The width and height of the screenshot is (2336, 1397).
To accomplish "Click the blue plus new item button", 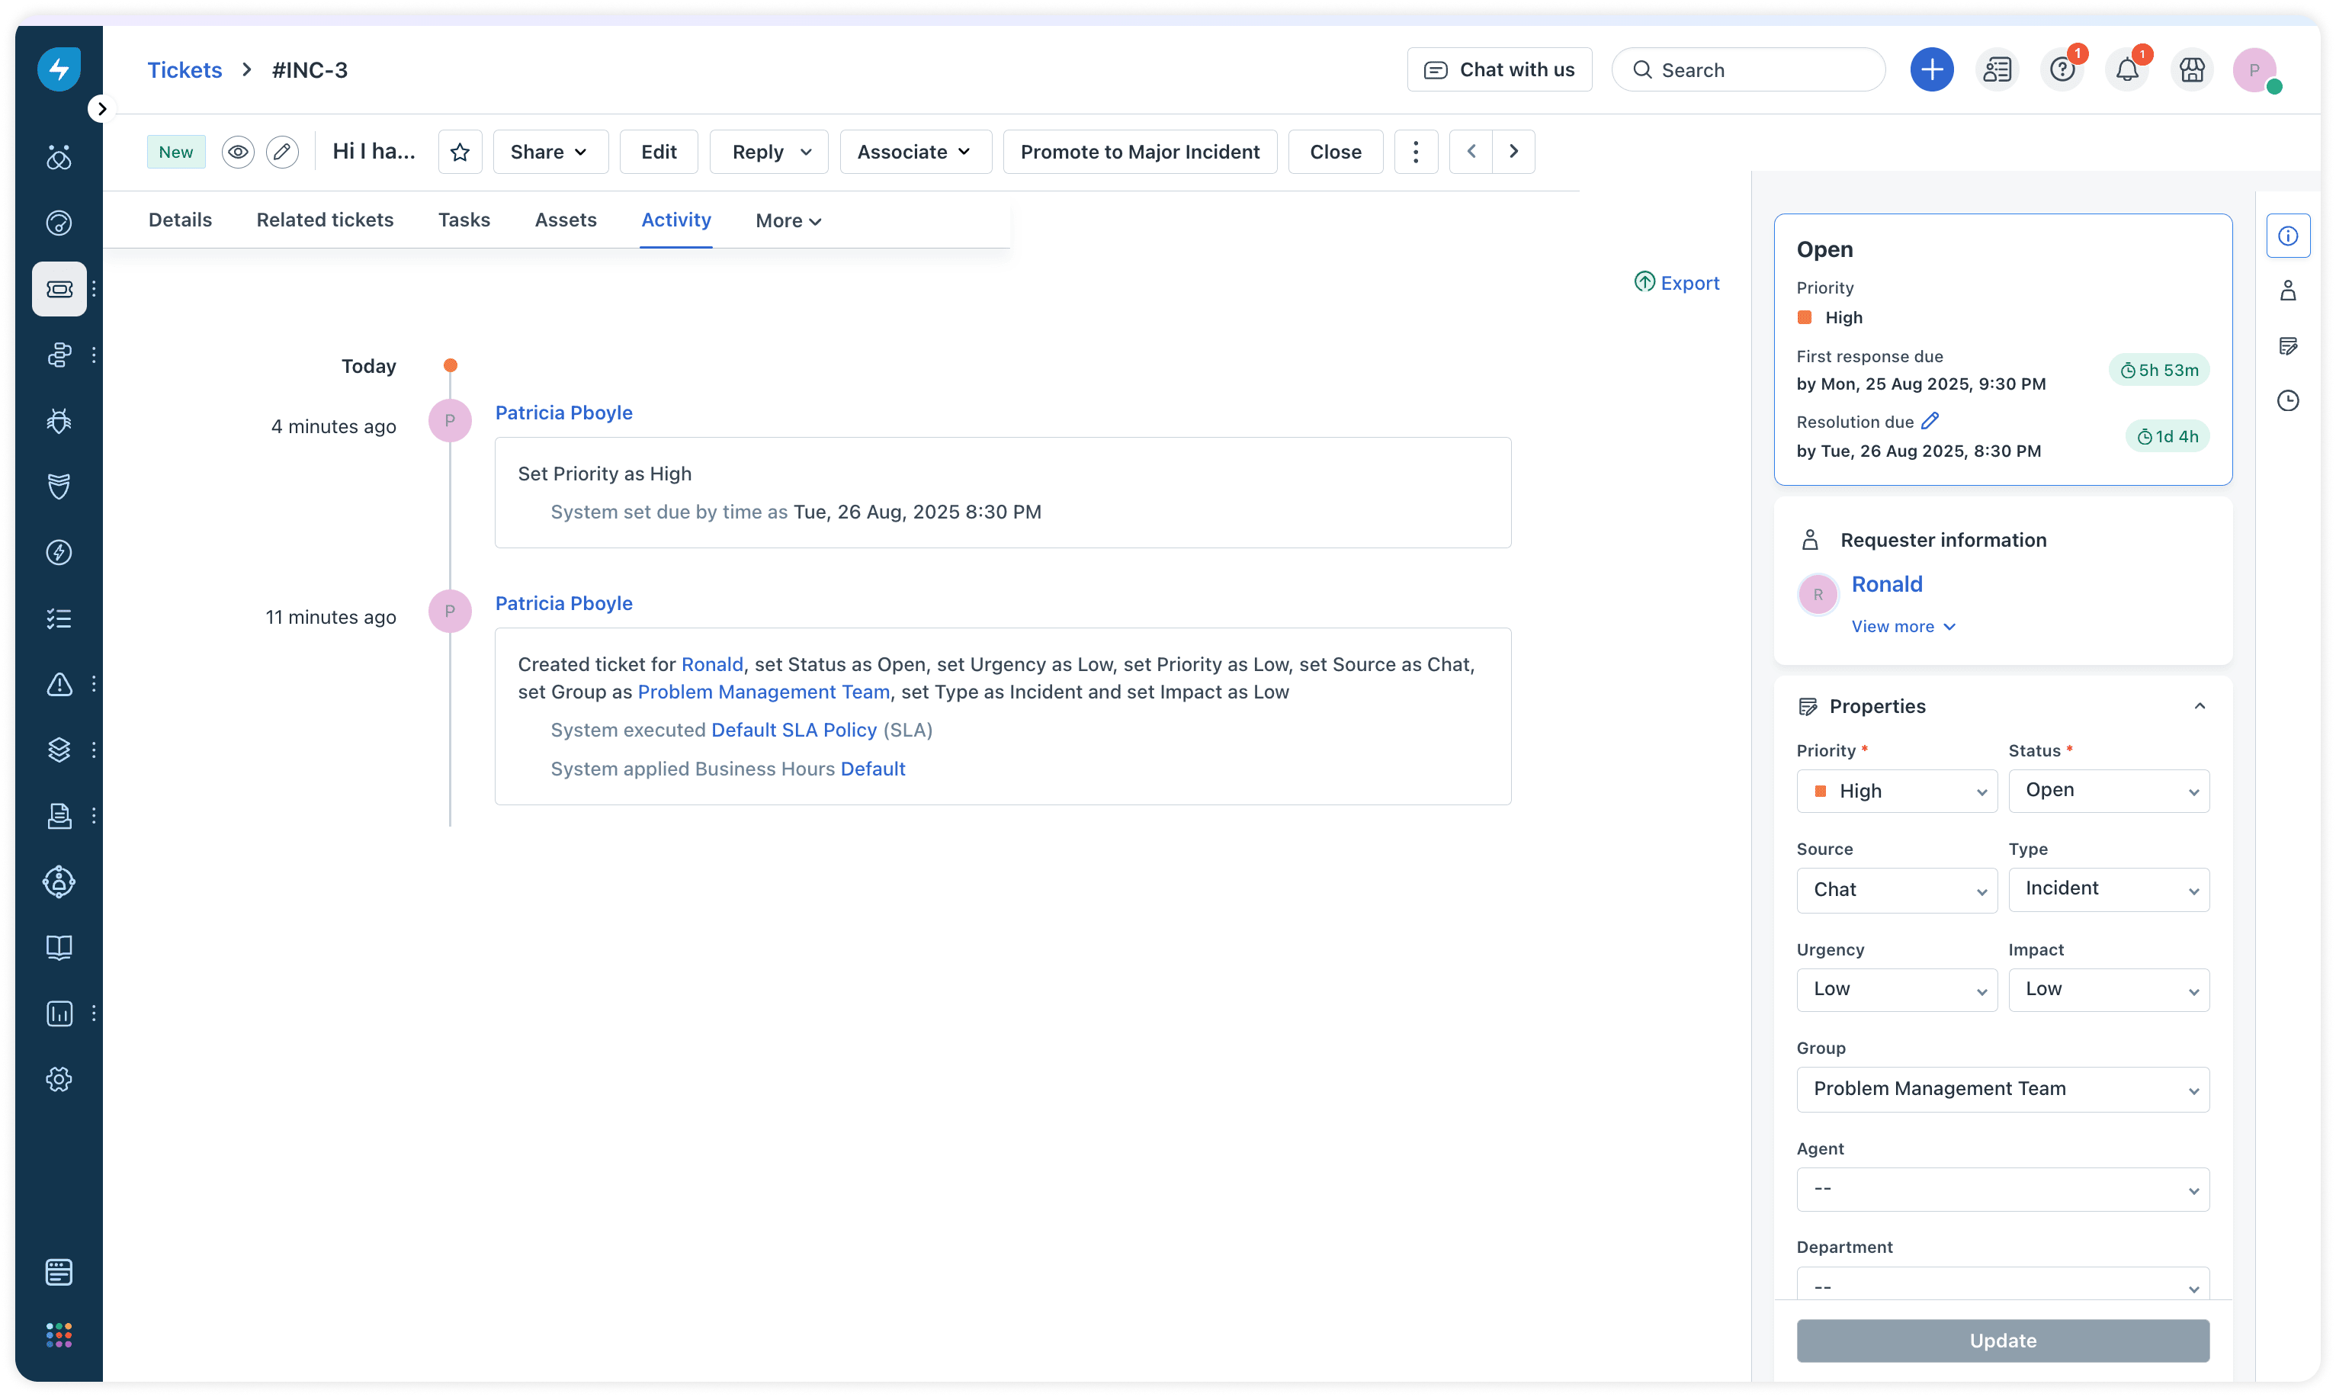I will (x=1931, y=69).
